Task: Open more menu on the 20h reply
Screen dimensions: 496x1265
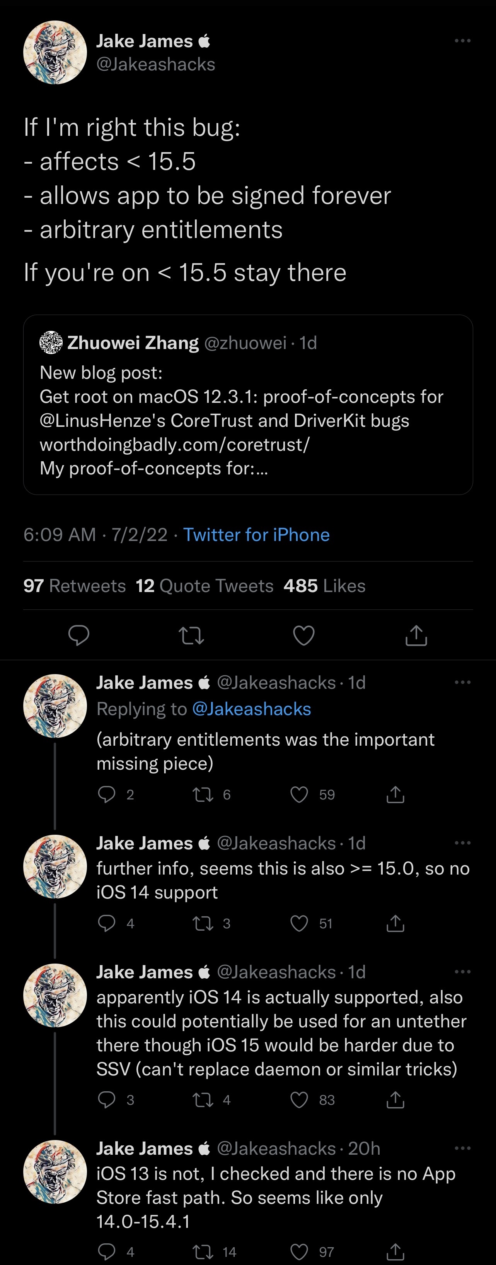Action: click(462, 1149)
